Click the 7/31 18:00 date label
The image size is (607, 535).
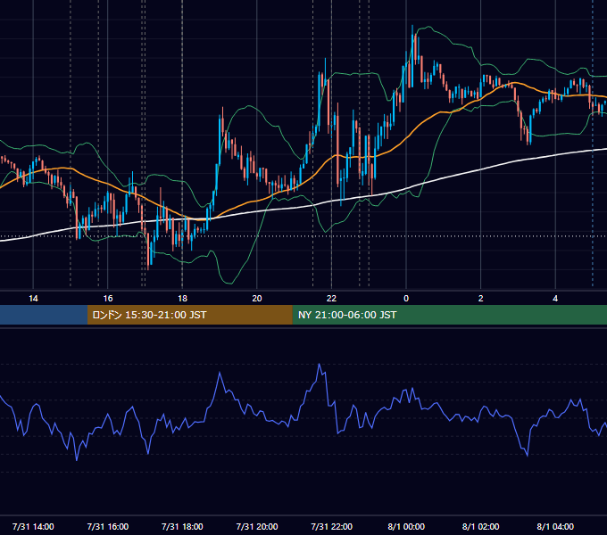182,526
